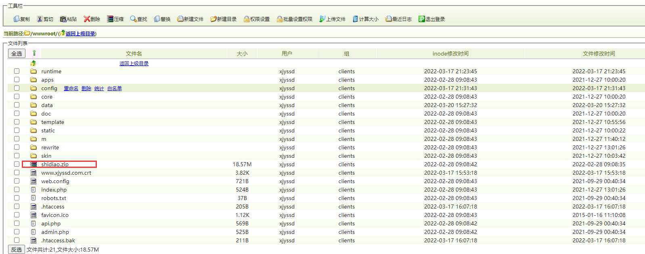Open the config folder
The width and height of the screenshot is (645, 254).
[49, 89]
